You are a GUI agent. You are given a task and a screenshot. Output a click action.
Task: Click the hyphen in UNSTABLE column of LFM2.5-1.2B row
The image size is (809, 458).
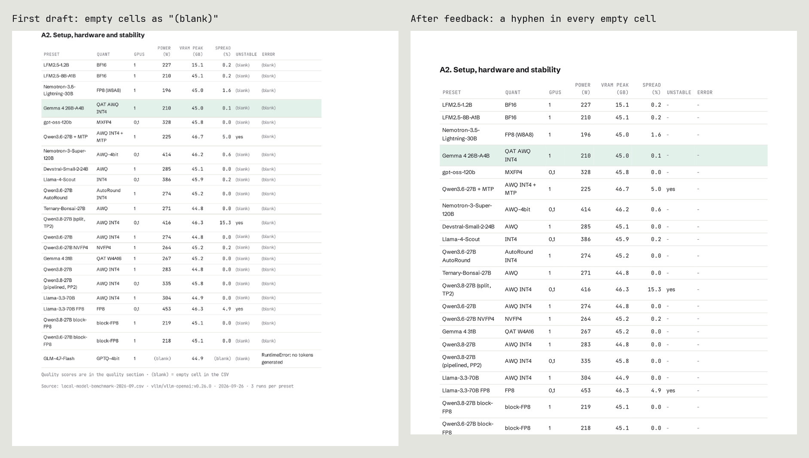pos(668,105)
